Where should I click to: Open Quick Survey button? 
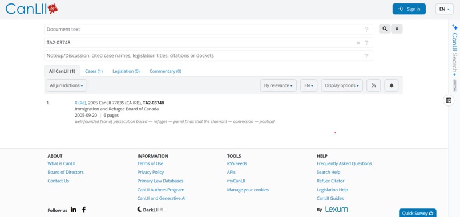pyautogui.click(x=417, y=213)
